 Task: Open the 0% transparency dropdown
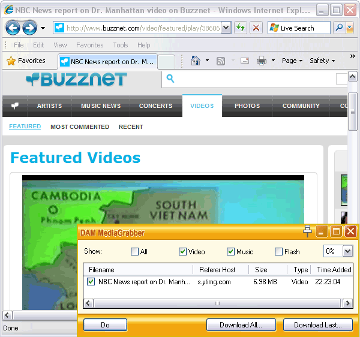click(347, 251)
